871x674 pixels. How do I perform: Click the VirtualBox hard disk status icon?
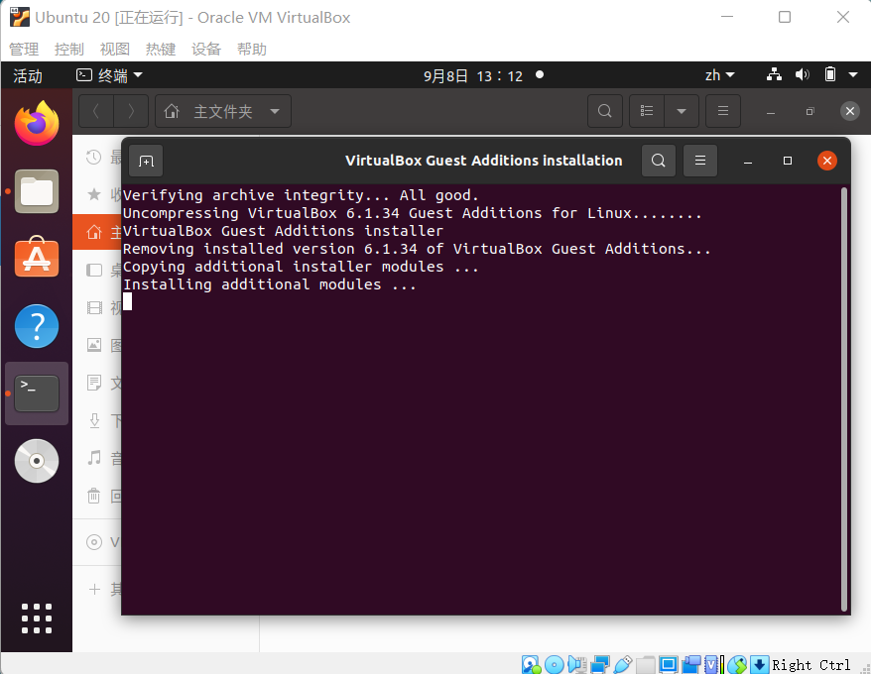point(531,664)
